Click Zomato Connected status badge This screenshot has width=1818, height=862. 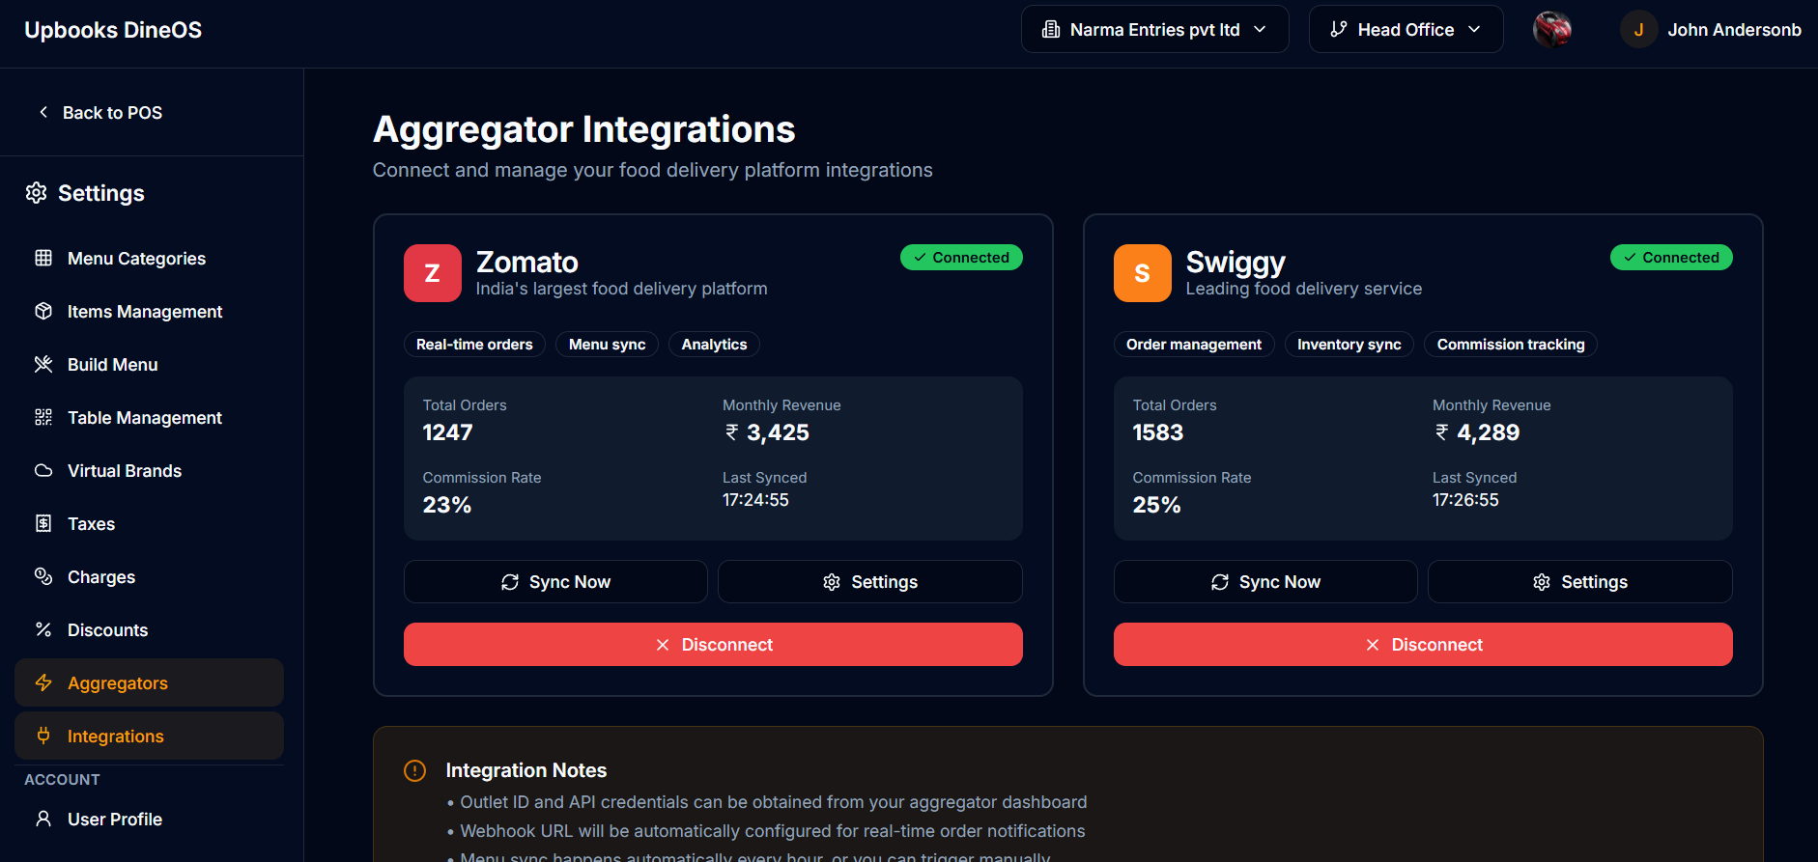click(x=961, y=258)
